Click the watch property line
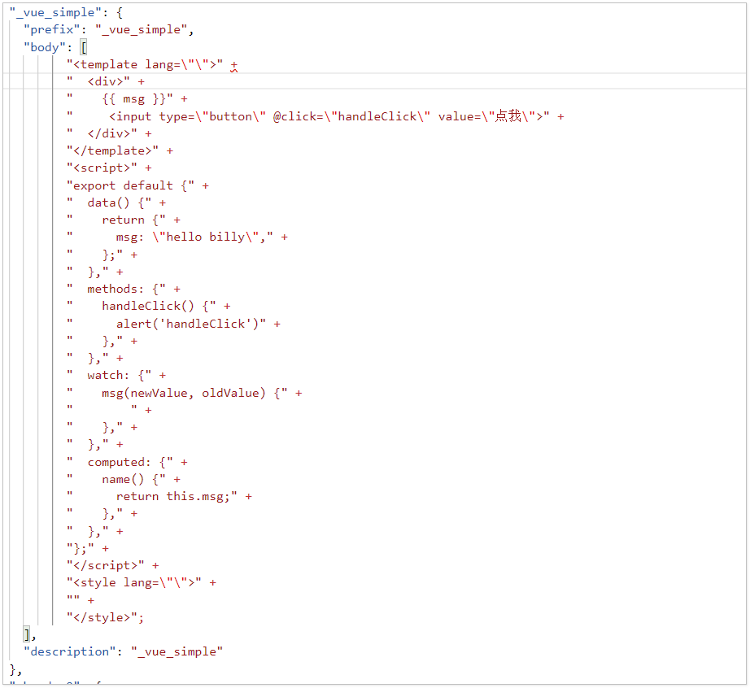Screen dimensions: 750x688 click(x=114, y=374)
